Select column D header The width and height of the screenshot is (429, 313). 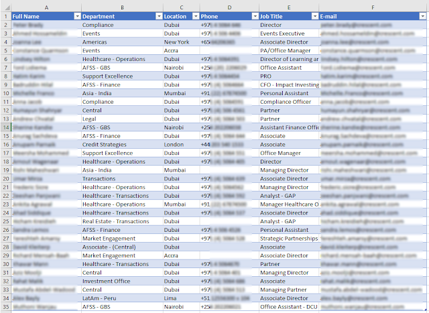pos(229,7)
